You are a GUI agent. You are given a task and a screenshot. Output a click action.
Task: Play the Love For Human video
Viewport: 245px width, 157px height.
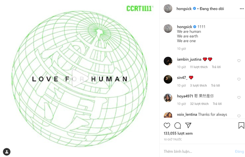tap(79, 78)
